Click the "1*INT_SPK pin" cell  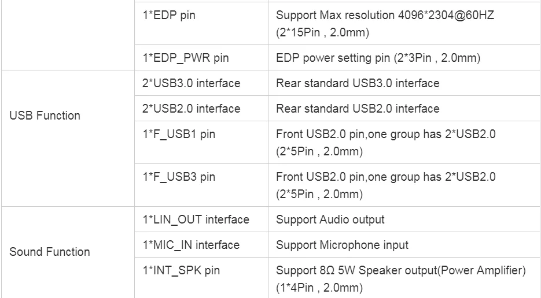coord(181,270)
